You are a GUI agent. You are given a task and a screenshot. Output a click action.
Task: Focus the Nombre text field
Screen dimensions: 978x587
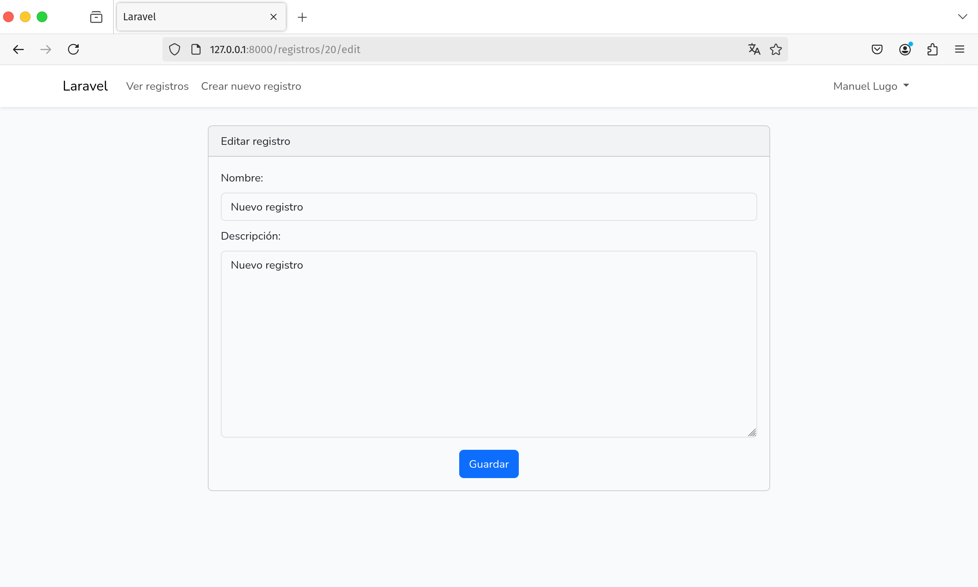tap(489, 207)
